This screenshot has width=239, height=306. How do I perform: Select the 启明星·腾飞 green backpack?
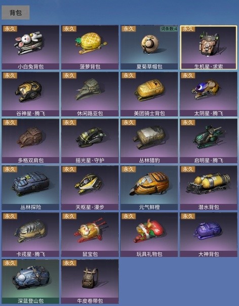[209, 141]
